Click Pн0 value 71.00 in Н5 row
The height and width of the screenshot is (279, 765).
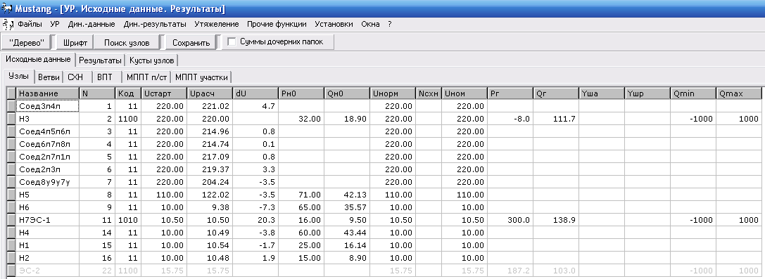301,195
